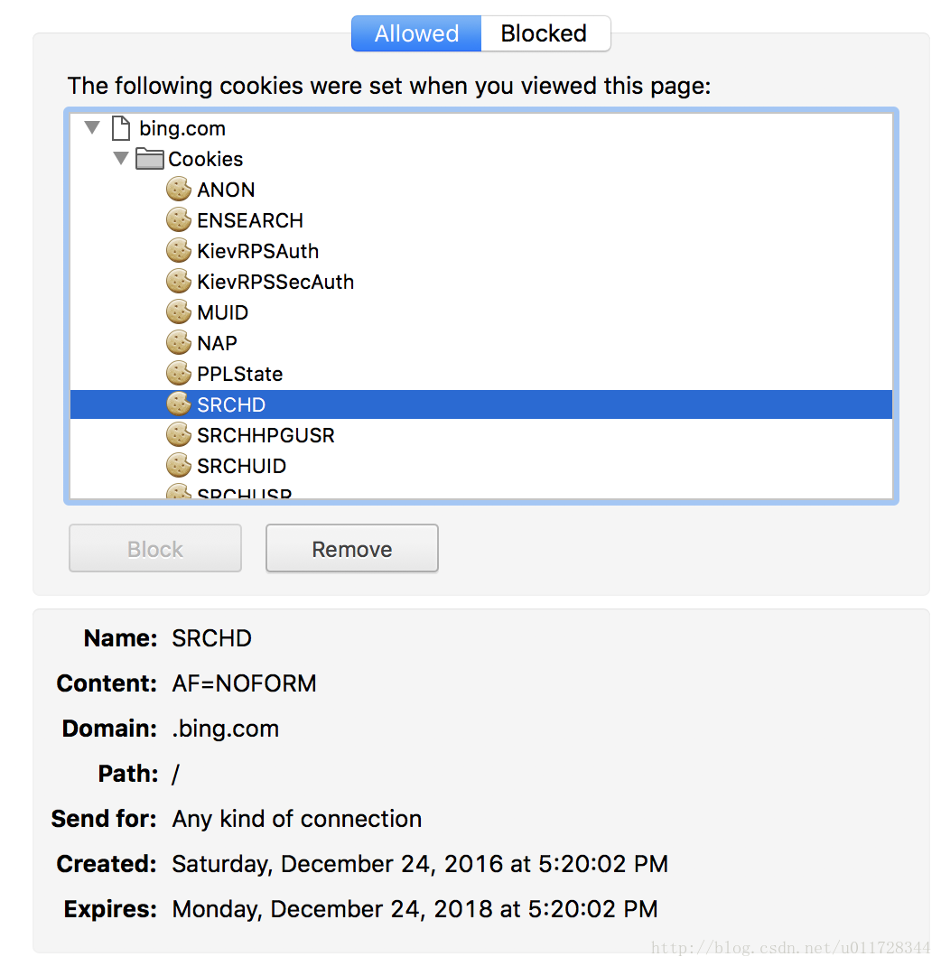Switch to the Blocked tab

(545, 33)
